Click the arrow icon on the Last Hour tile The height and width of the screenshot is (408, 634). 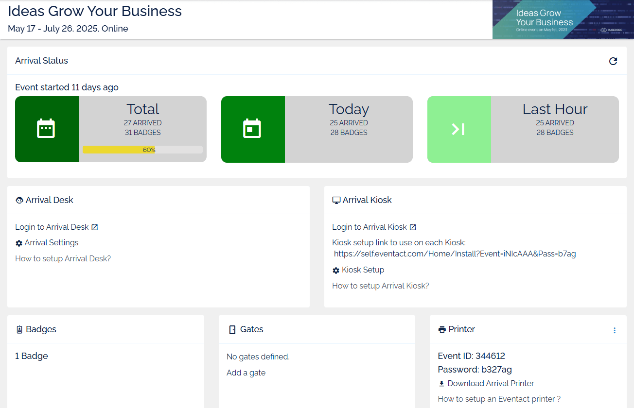458,129
